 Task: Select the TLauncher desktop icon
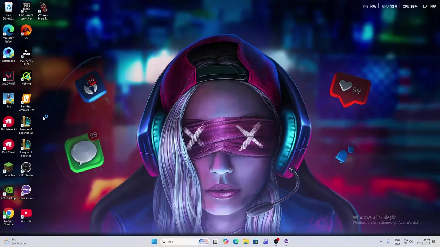click(9, 169)
